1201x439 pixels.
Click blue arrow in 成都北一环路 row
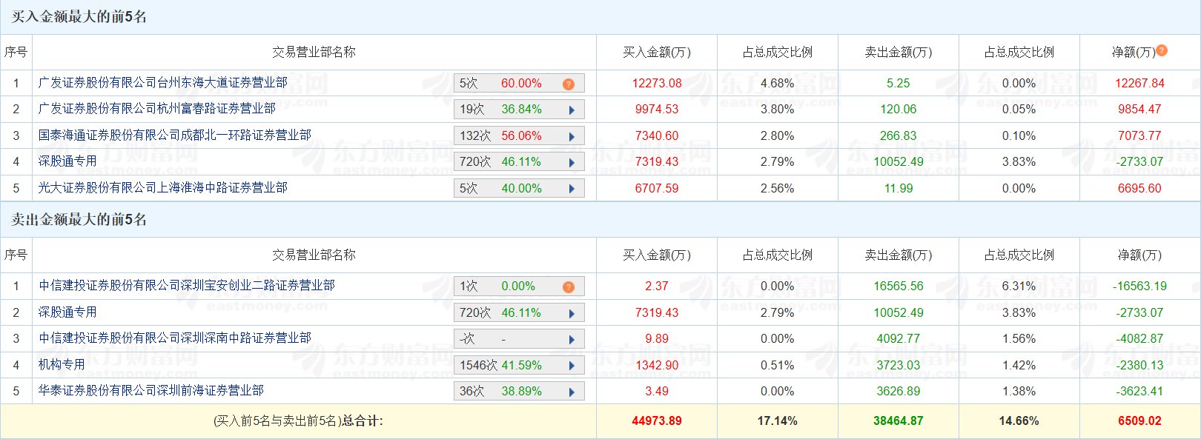pyautogui.click(x=572, y=136)
